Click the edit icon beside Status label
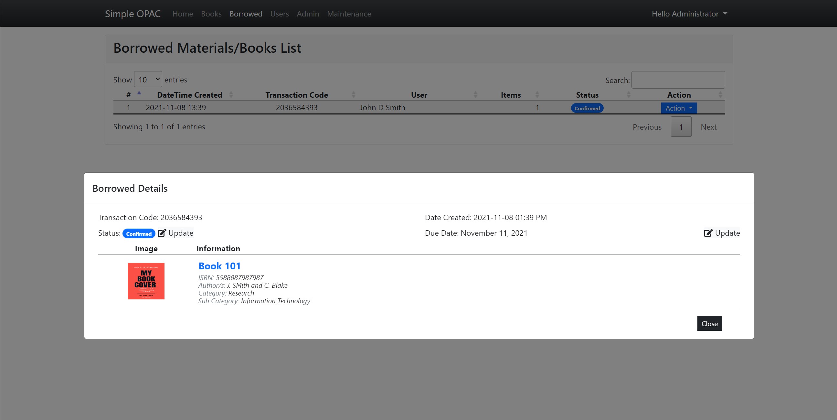This screenshot has width=837, height=420. [162, 232]
